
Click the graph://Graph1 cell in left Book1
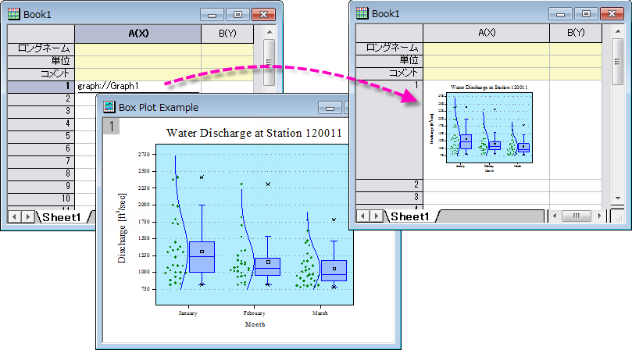(x=137, y=86)
